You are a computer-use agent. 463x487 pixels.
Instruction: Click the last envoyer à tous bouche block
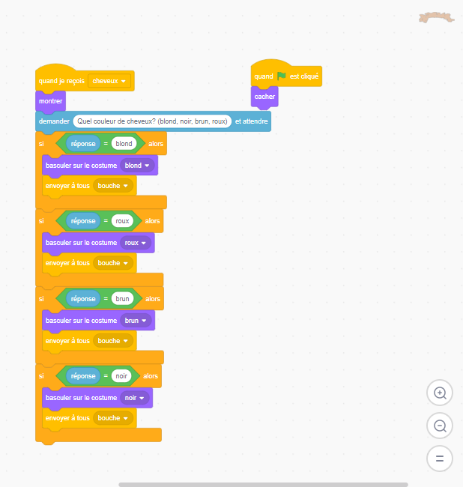[89, 418]
